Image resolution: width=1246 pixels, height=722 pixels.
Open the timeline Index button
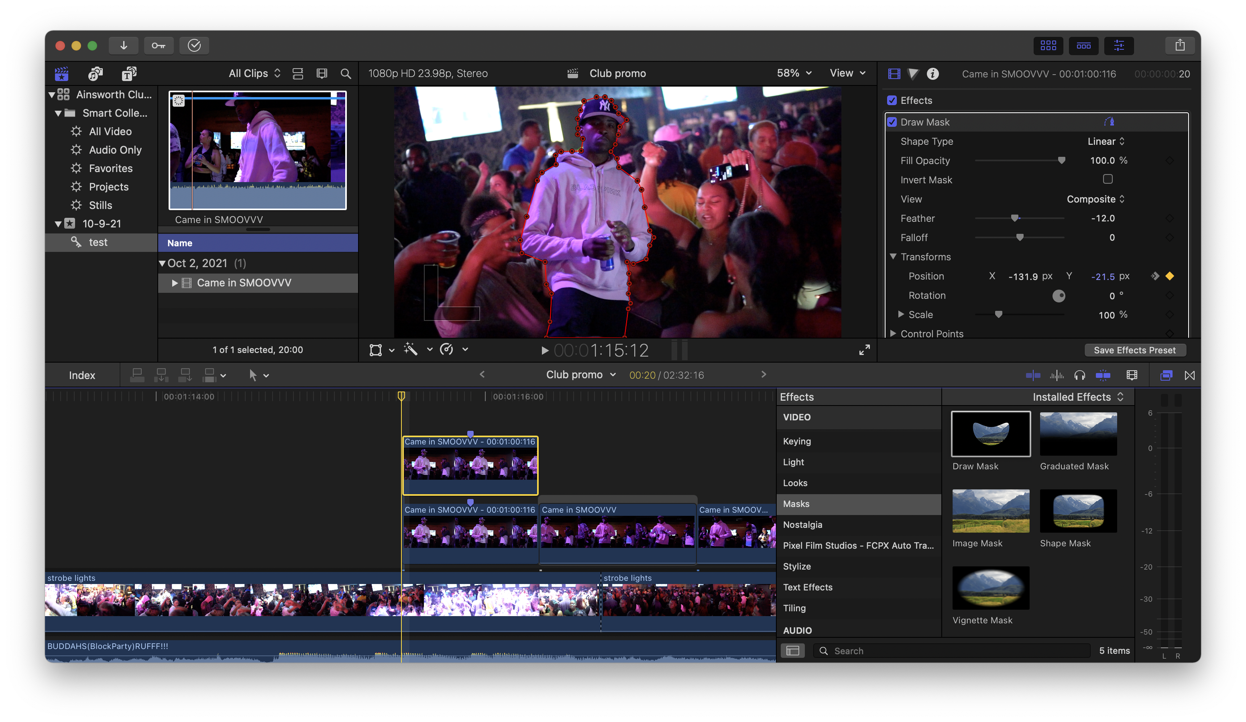[82, 375]
